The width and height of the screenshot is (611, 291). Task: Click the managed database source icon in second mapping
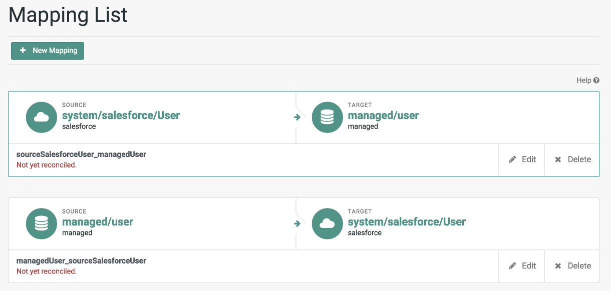(x=41, y=224)
